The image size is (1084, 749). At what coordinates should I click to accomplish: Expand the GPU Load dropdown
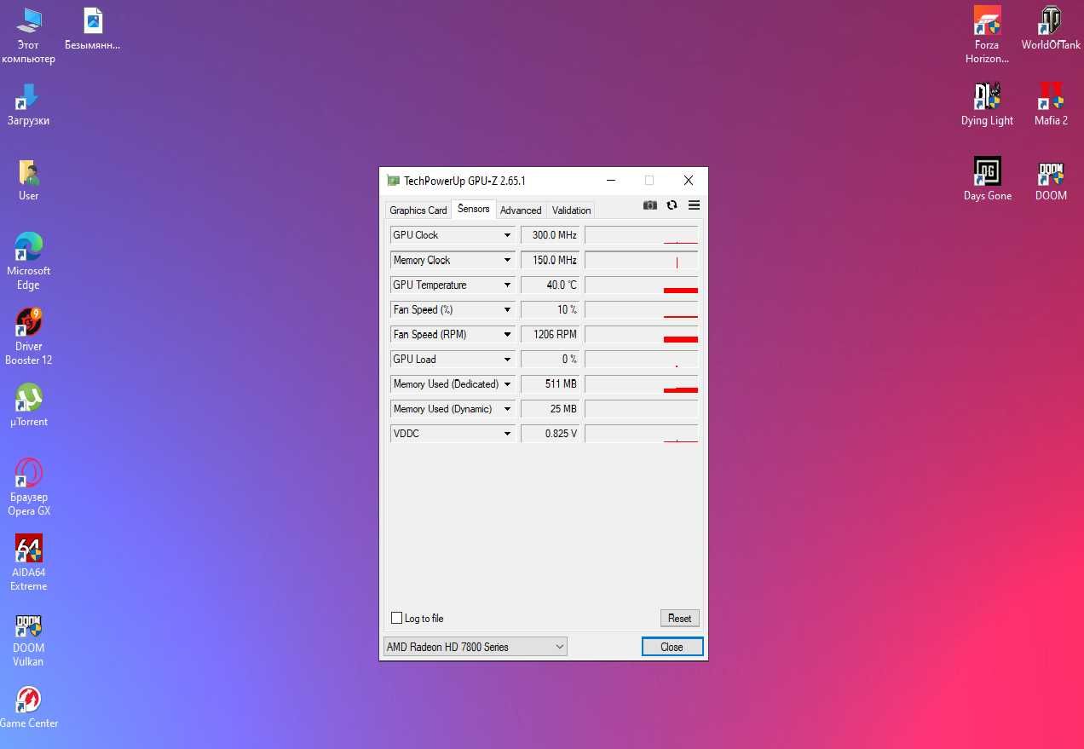coord(507,359)
